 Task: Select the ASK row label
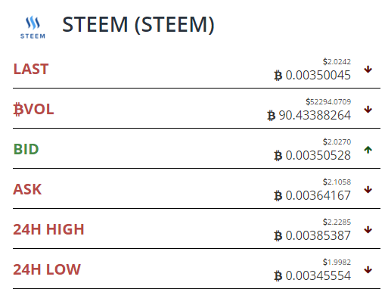pyautogui.click(x=27, y=189)
